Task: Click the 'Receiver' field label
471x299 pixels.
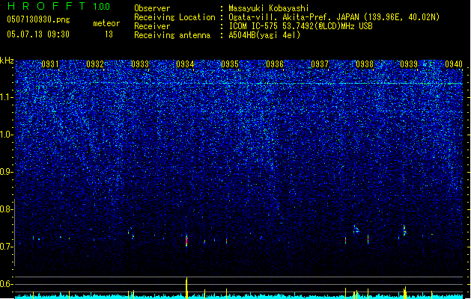Action: pyautogui.click(x=152, y=26)
